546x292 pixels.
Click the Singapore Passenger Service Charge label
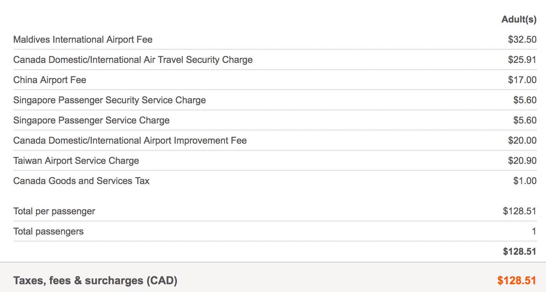tap(91, 120)
